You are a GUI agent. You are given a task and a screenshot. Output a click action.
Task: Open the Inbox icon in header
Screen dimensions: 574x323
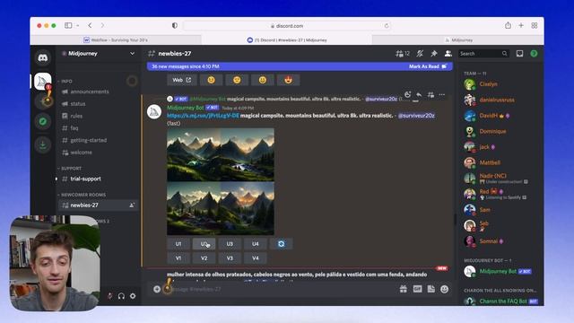(x=519, y=54)
